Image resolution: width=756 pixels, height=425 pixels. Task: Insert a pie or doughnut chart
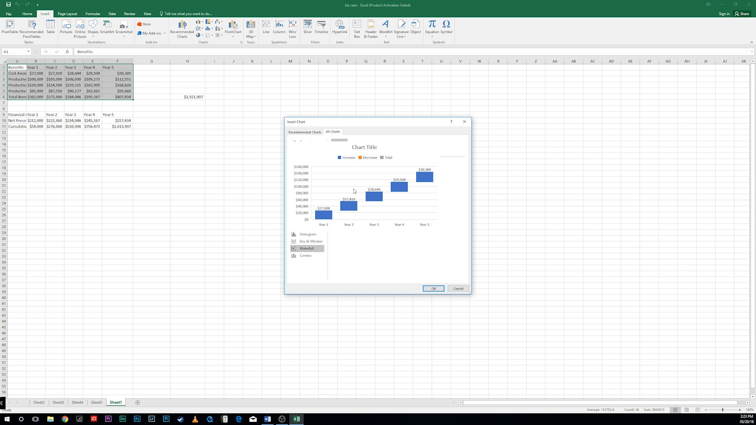pyautogui.click(x=199, y=35)
